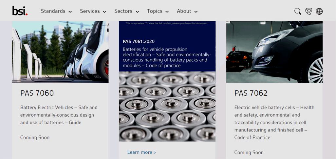Expand the chevron beside Sectors
The image size is (336, 159).
click(x=137, y=12)
